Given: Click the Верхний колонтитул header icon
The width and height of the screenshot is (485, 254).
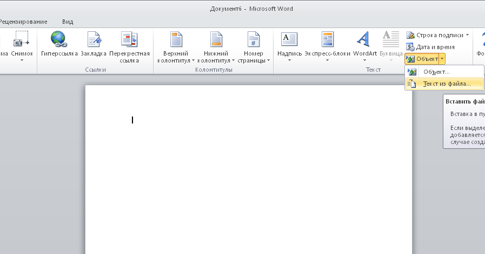Looking at the screenshot, I should [176, 39].
